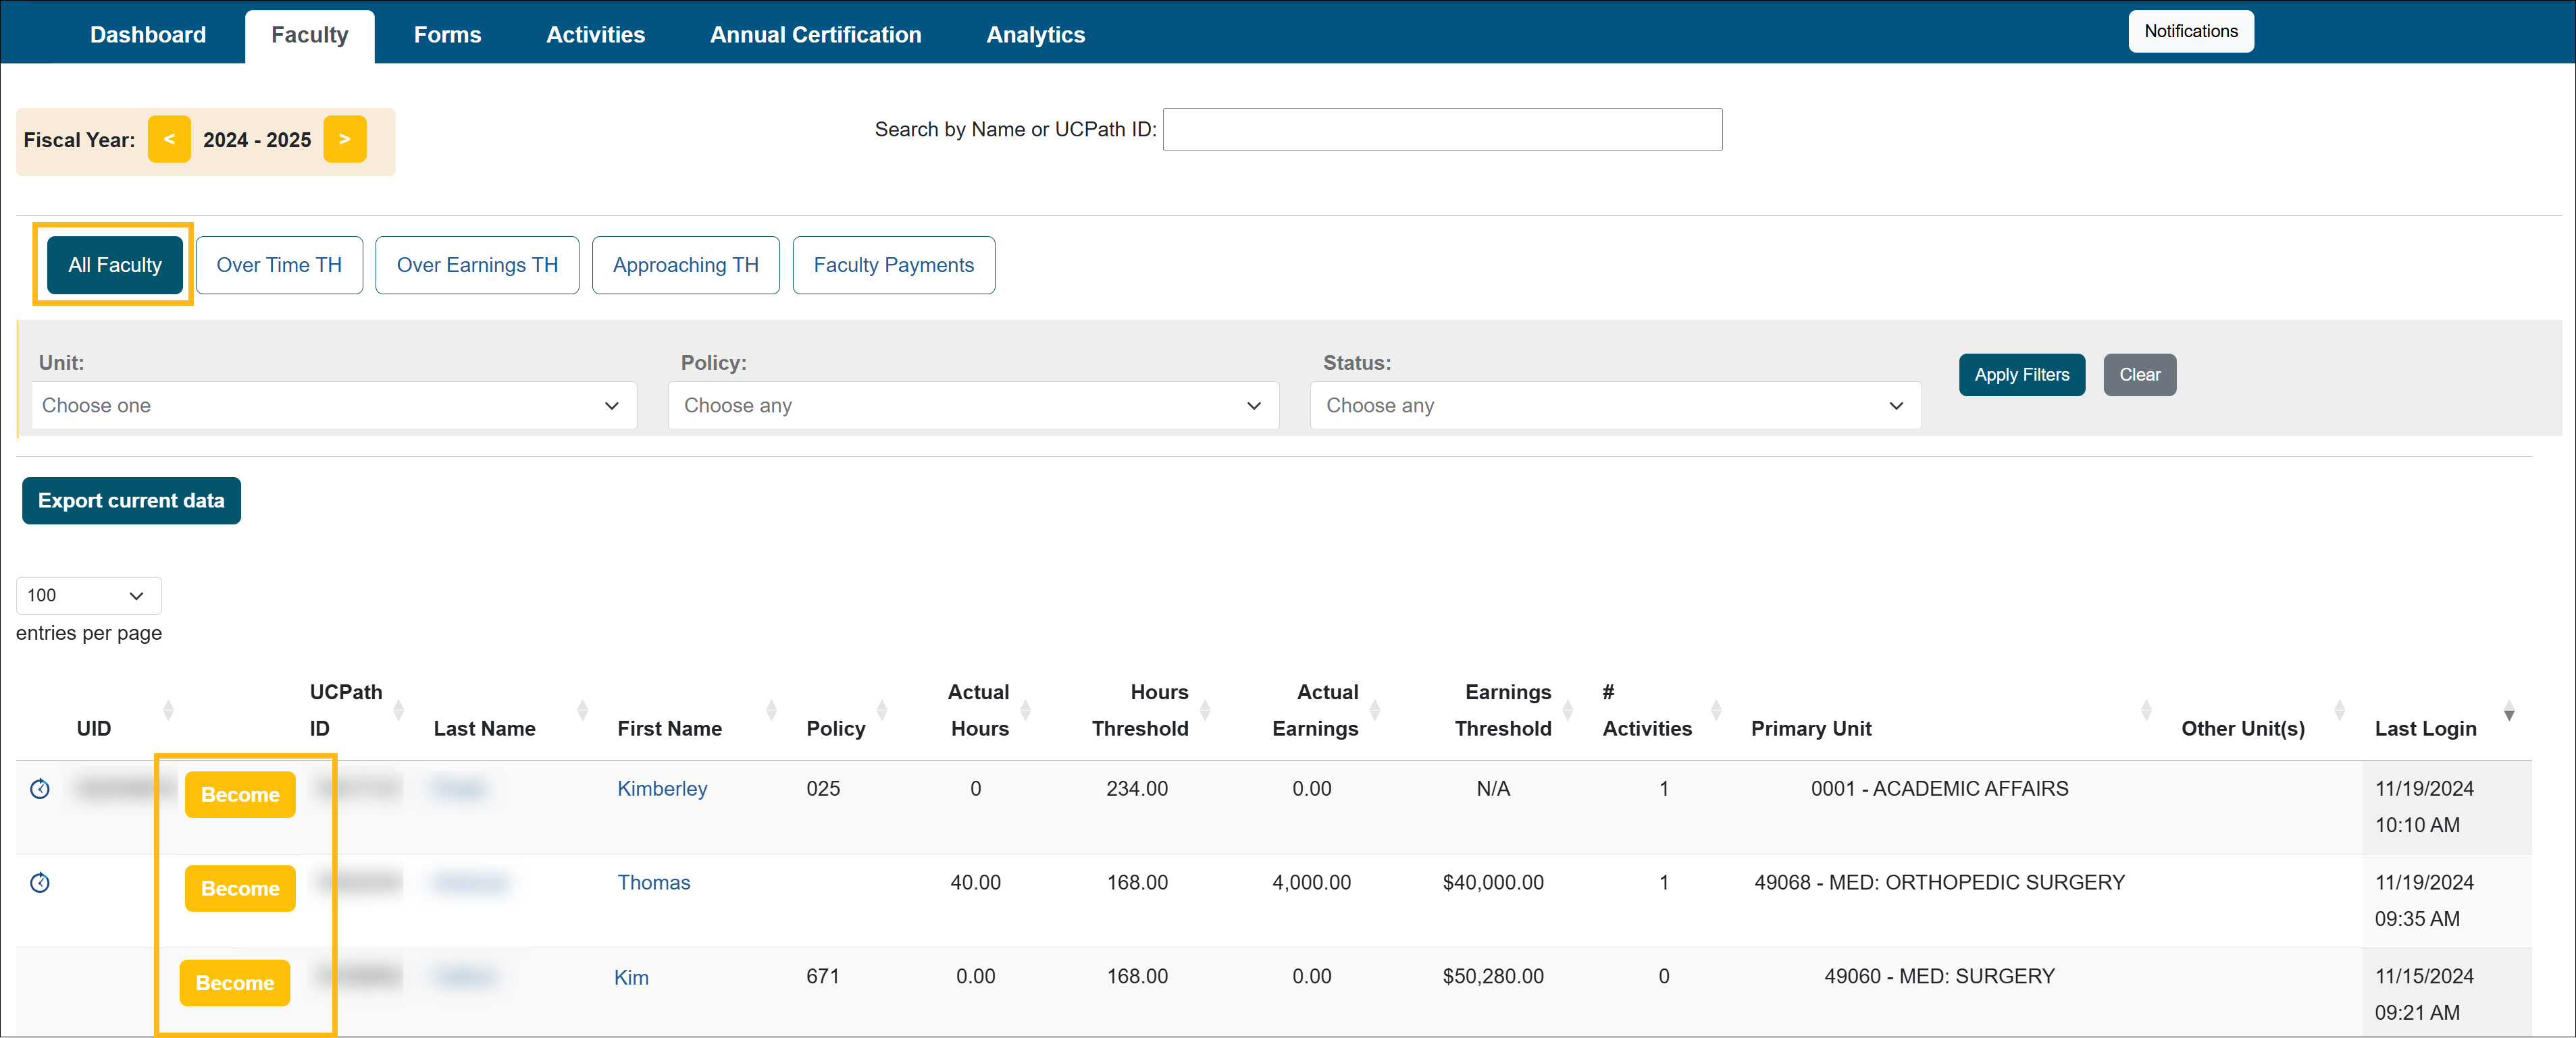Viewport: 2576px width, 1038px height.
Task: Click Apply Filters button
Action: coord(2021,375)
